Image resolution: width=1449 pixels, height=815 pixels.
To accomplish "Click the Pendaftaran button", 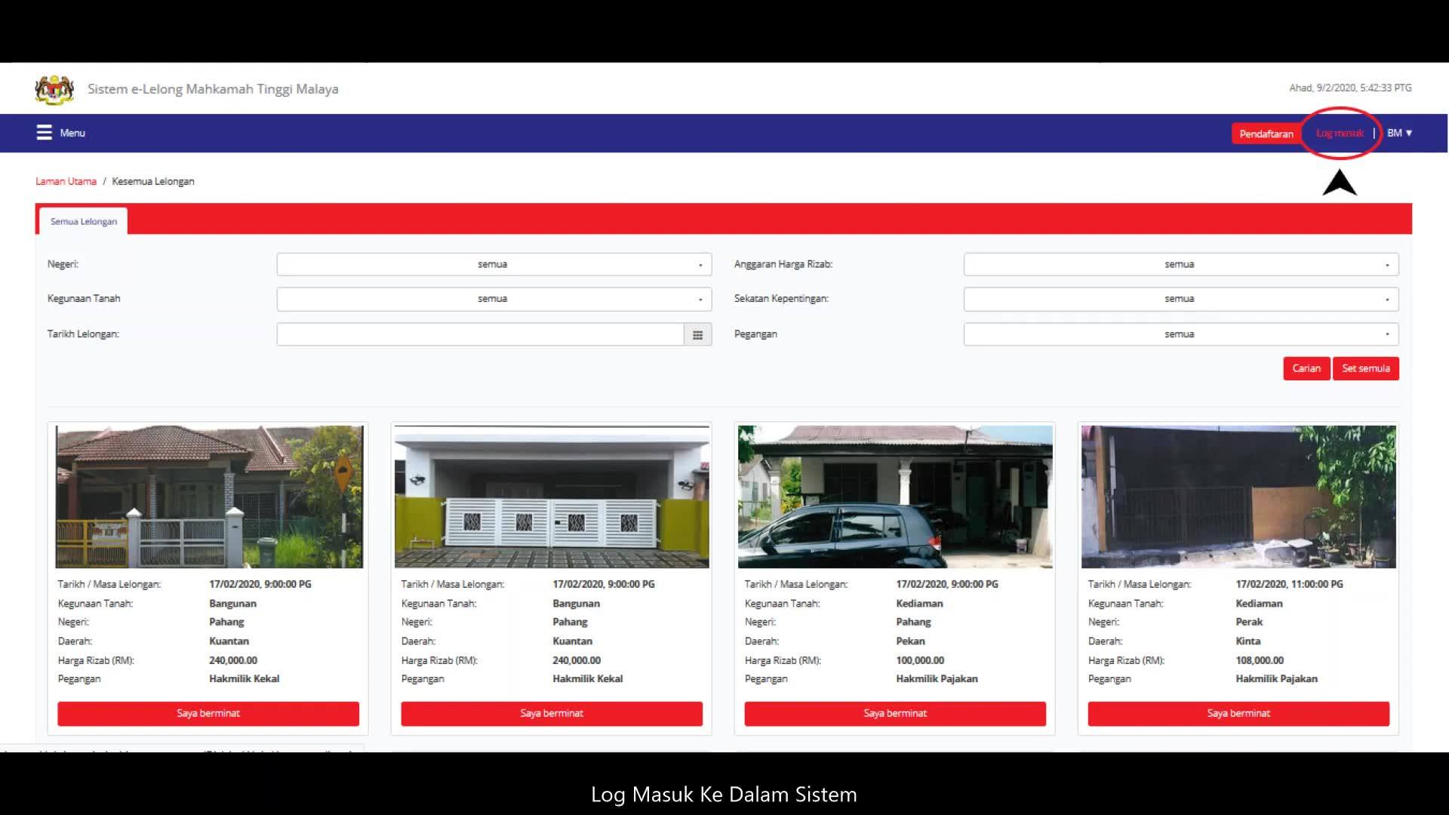I will coord(1266,134).
